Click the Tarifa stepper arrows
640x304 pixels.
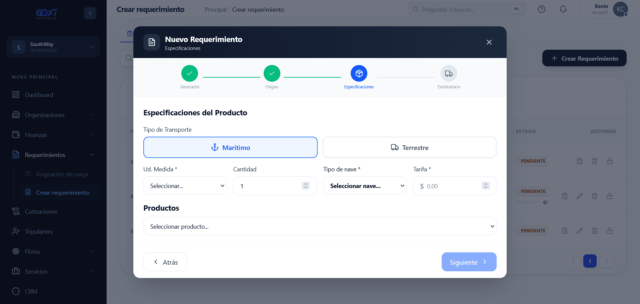click(x=486, y=186)
